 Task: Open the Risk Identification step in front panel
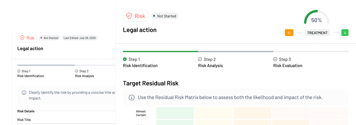pos(140,66)
